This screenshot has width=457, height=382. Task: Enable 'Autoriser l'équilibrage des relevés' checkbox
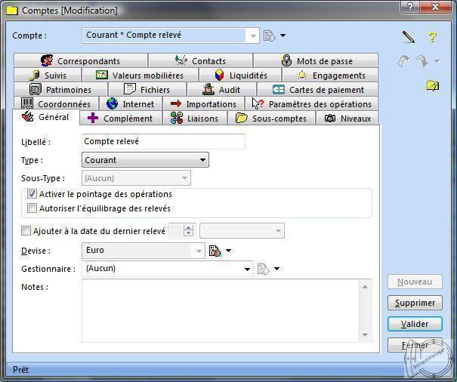point(32,208)
